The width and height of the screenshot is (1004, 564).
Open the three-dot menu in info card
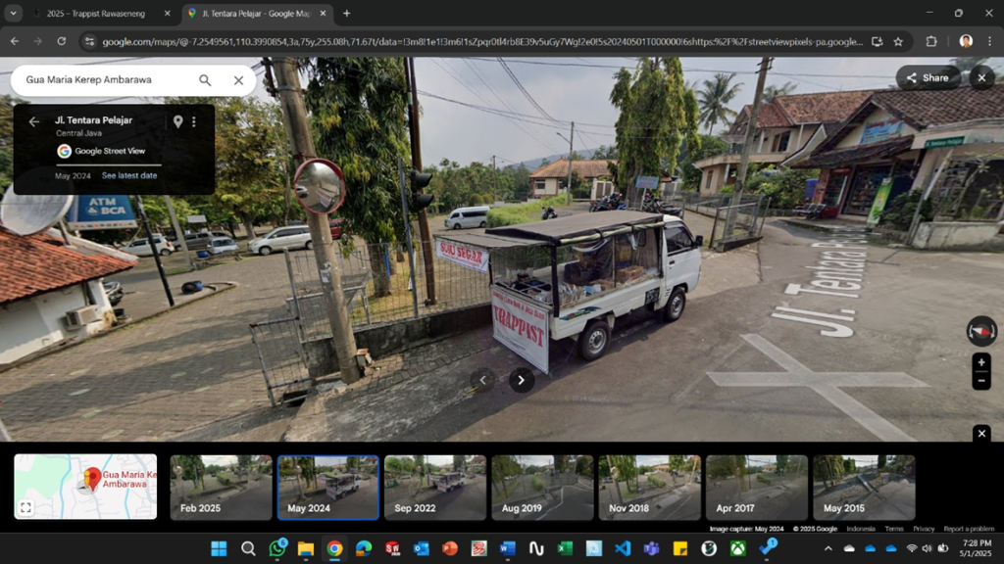tap(194, 121)
